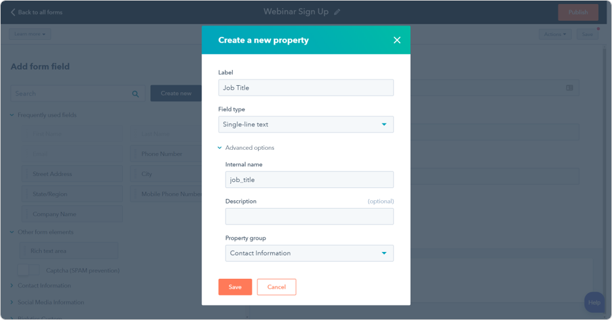Click the back arrow to all forms

pos(13,12)
